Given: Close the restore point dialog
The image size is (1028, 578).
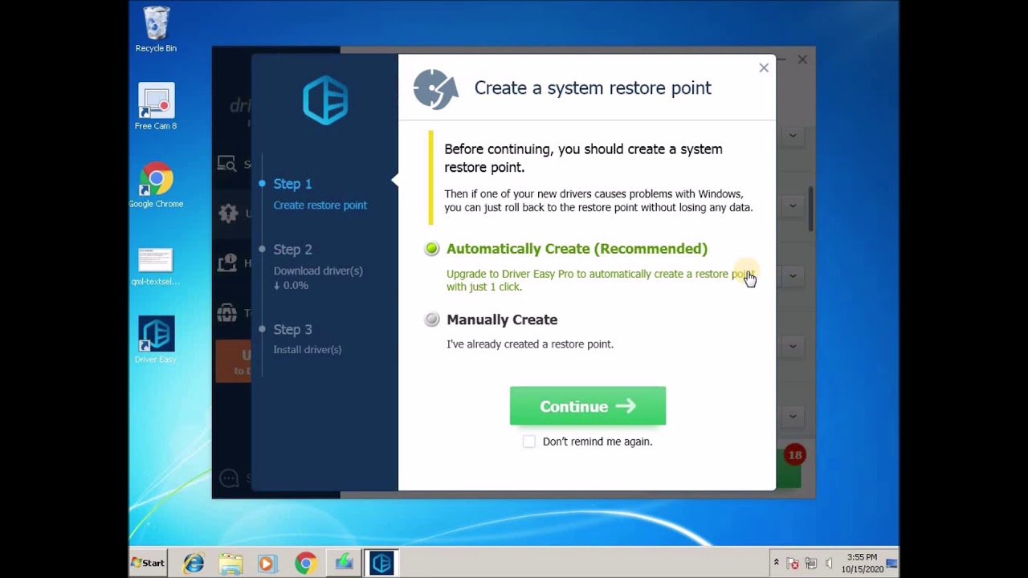Looking at the screenshot, I should point(764,68).
